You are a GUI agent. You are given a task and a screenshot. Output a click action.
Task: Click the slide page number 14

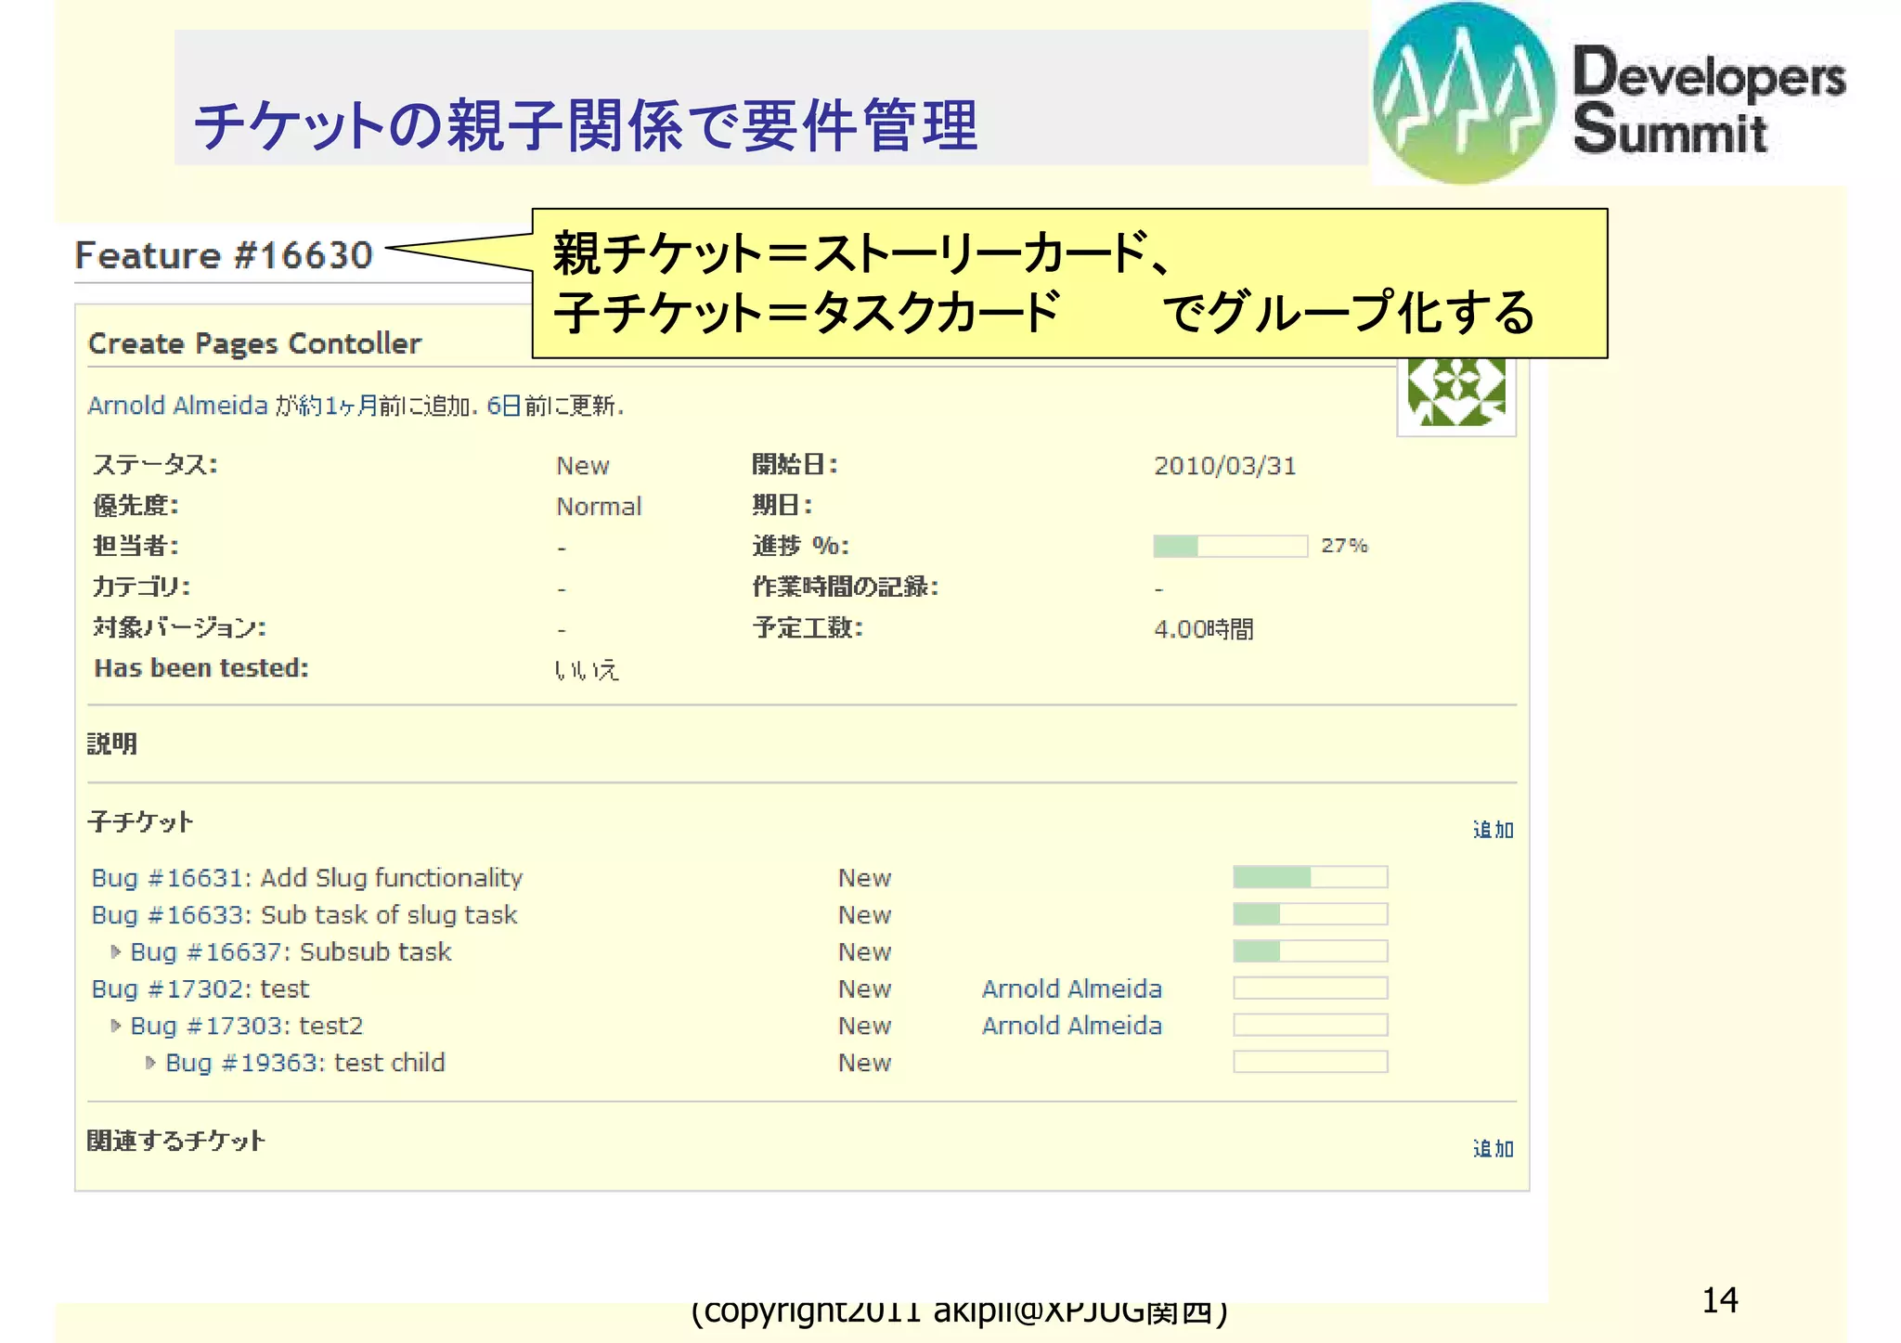point(1720,1300)
